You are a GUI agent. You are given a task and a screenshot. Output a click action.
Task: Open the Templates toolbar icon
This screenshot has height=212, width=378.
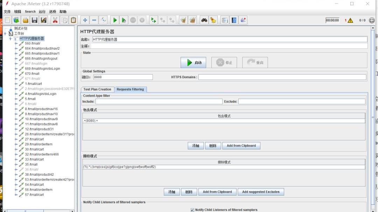click(x=16, y=20)
